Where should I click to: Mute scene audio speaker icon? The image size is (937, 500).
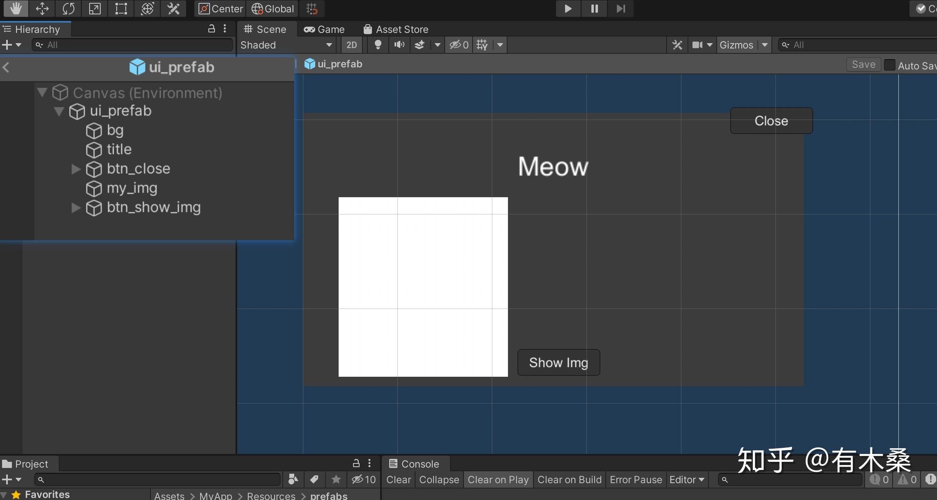pos(399,45)
